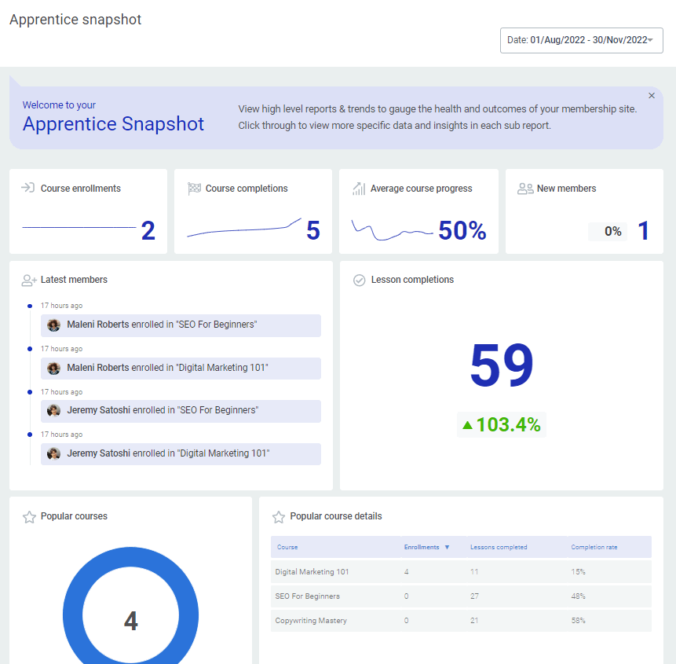Click the Average course progress chart icon
The width and height of the screenshot is (676, 664).
point(359,189)
